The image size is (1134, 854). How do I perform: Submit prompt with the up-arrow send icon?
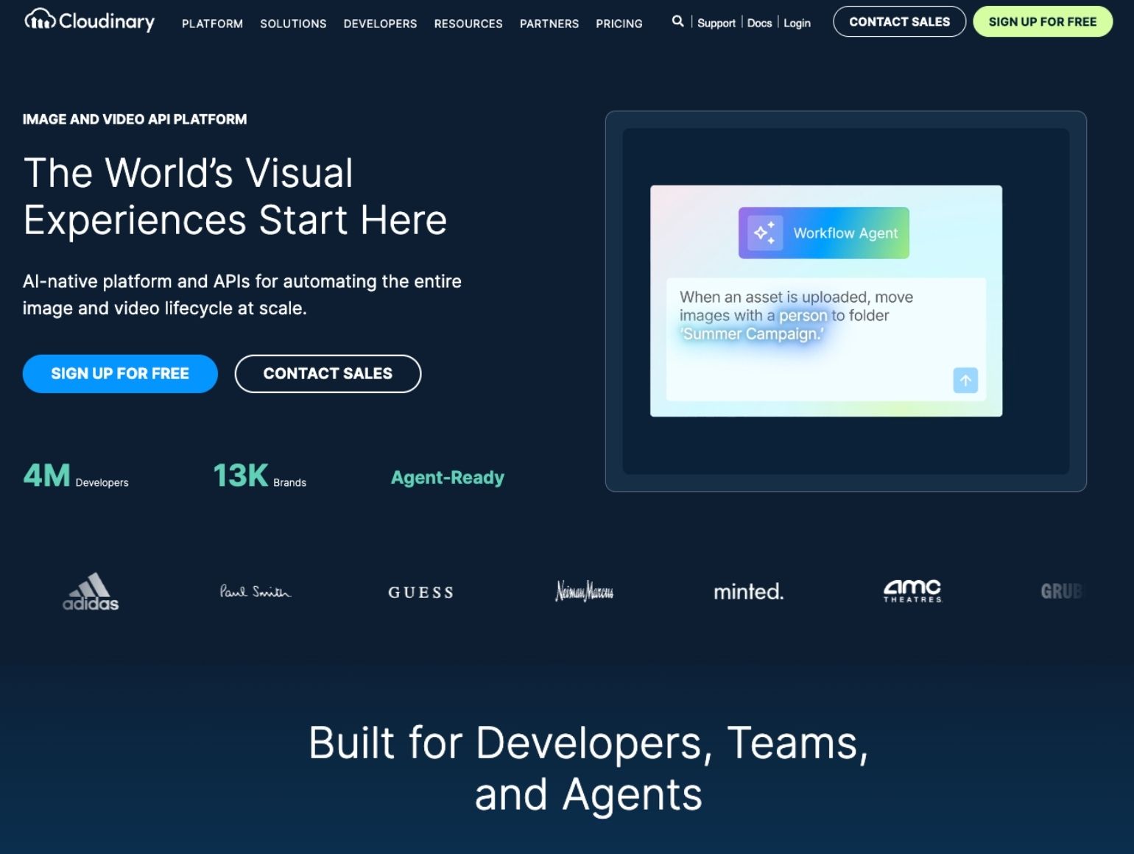coord(965,380)
